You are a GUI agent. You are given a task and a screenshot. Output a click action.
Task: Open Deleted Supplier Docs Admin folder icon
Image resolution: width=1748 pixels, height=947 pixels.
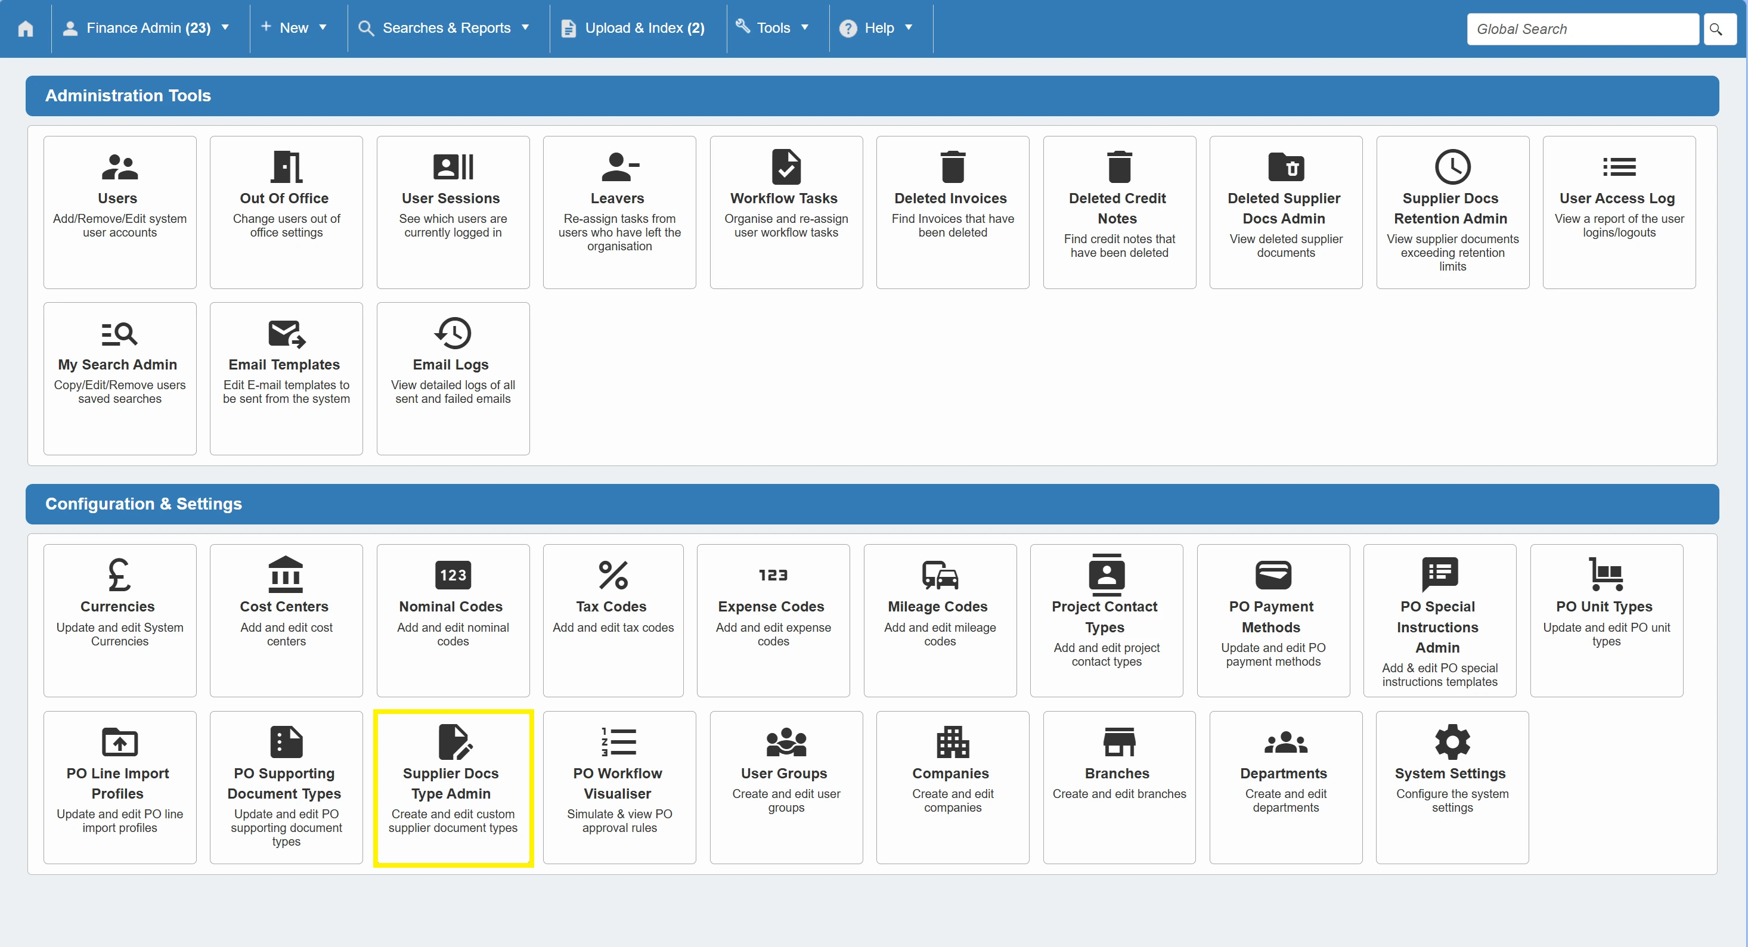1286,167
